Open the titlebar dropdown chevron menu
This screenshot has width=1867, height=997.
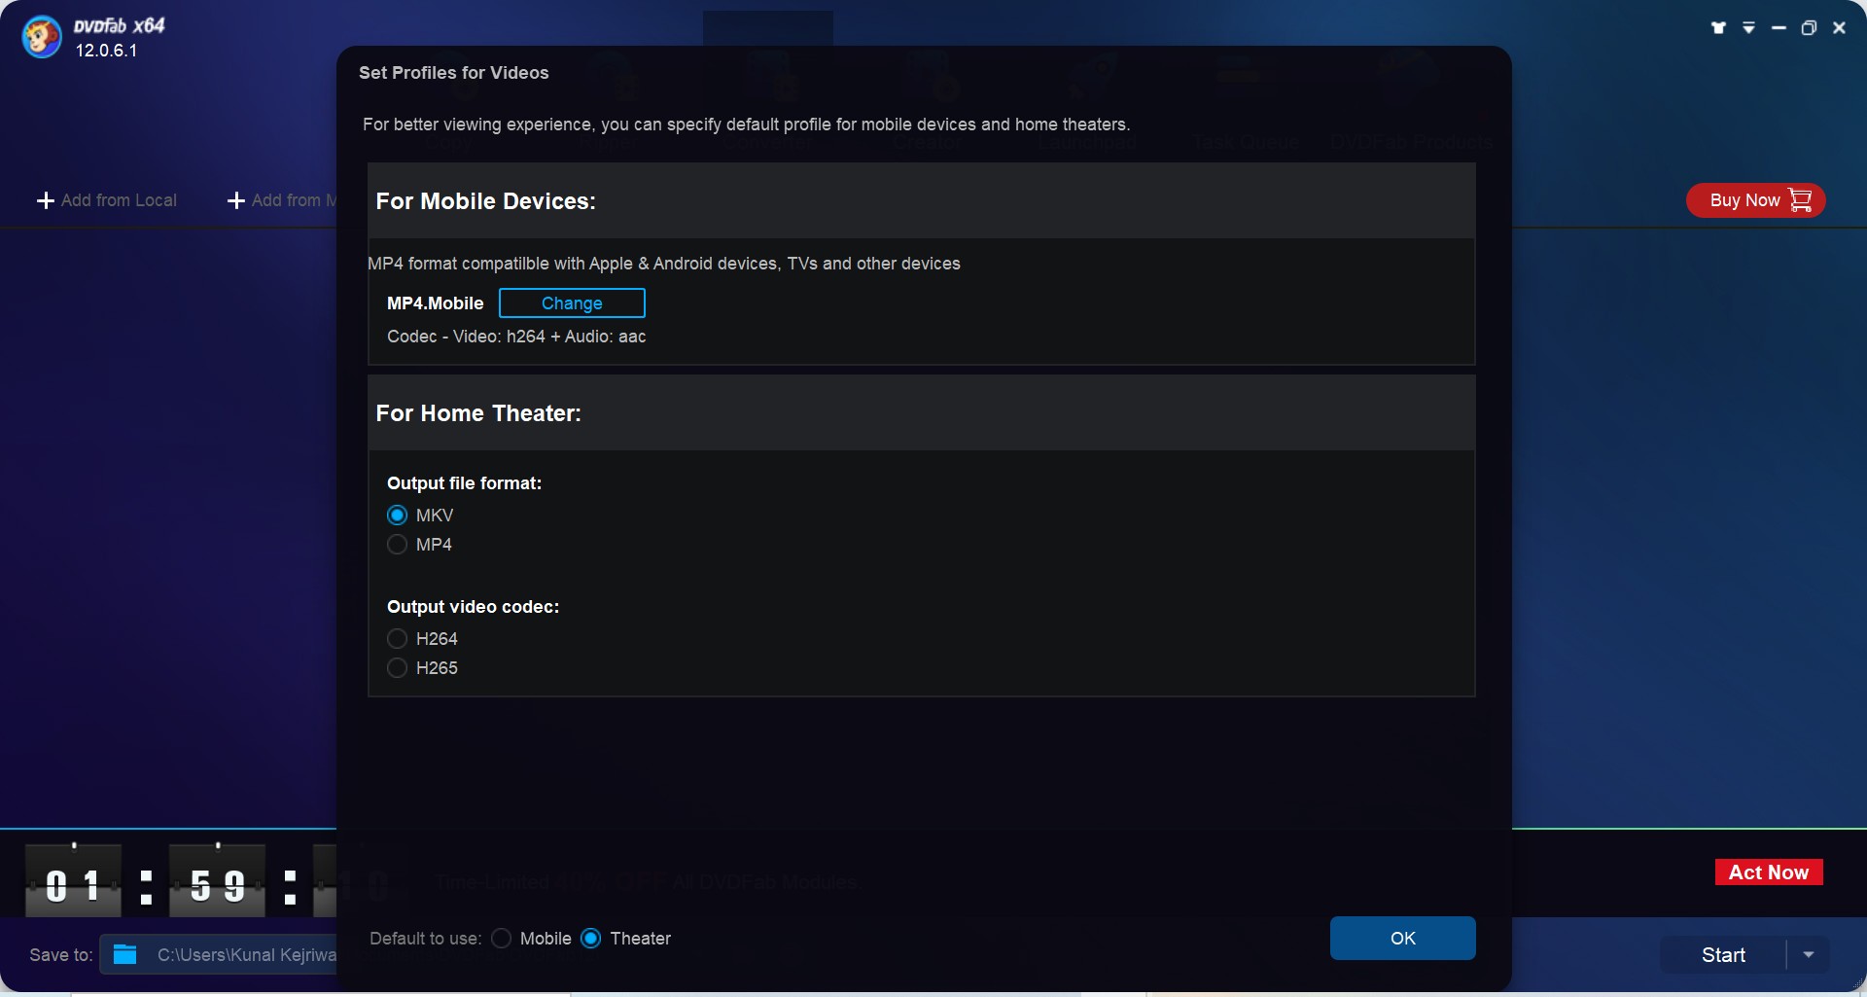(1748, 27)
